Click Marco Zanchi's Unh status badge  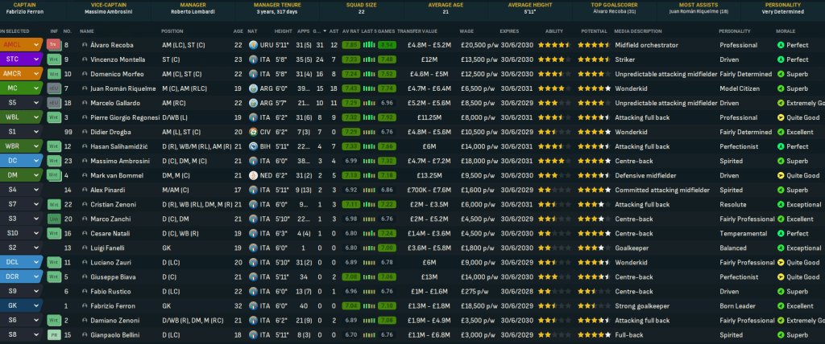point(53,219)
